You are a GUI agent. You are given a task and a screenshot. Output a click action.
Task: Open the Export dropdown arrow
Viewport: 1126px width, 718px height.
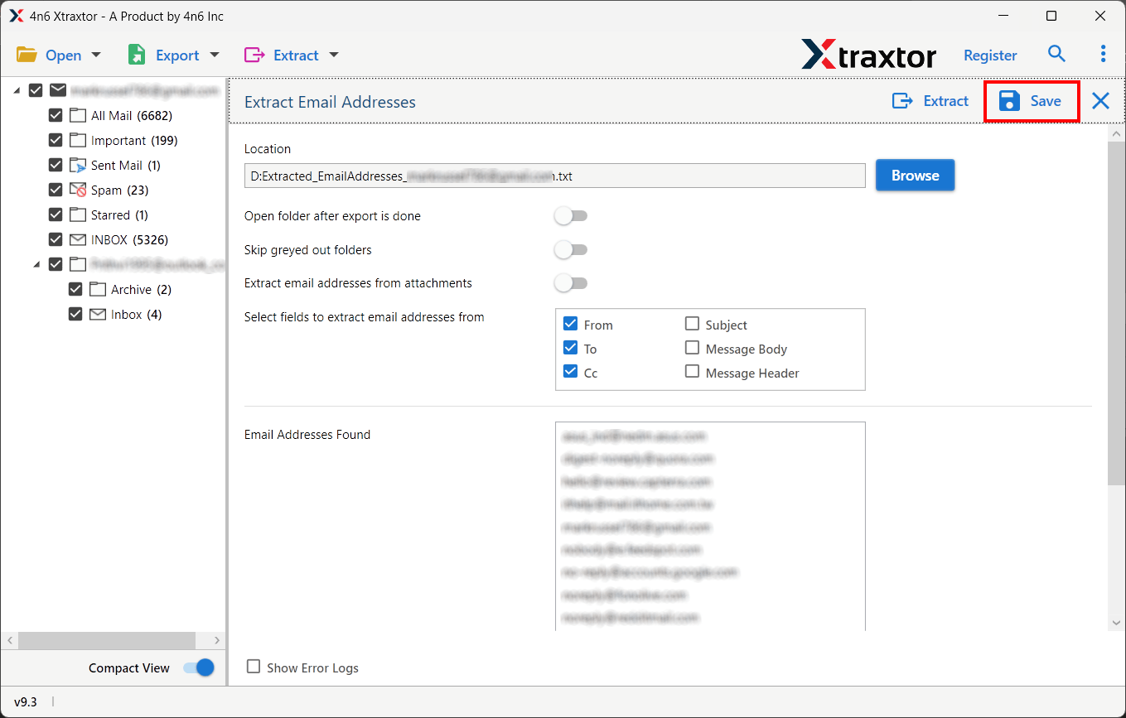tap(215, 55)
